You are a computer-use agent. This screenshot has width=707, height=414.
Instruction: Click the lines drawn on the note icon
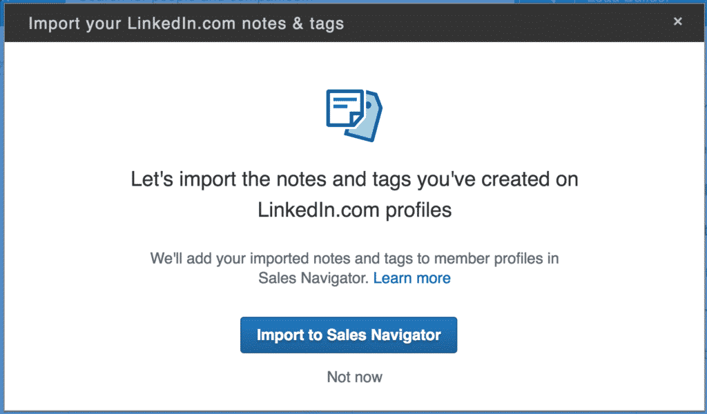342,102
